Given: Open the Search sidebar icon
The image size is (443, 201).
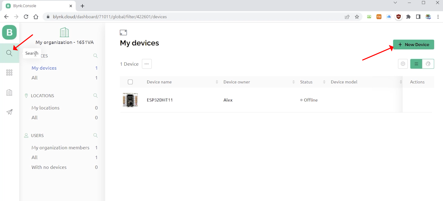Looking at the screenshot, I should click(9, 53).
